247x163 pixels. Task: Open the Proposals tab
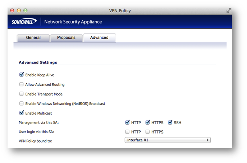point(66,38)
